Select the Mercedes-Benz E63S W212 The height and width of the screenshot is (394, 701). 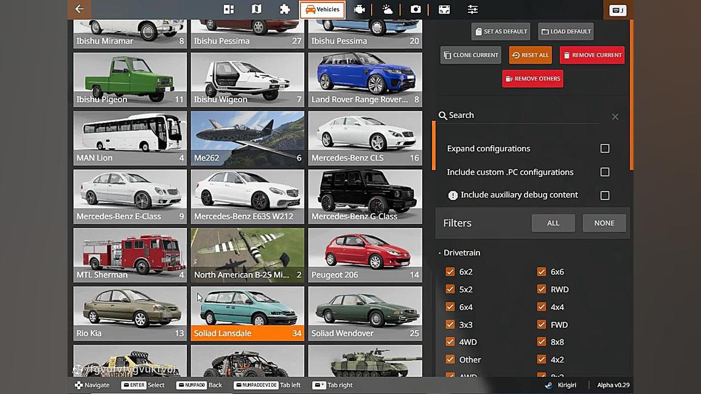coord(248,196)
